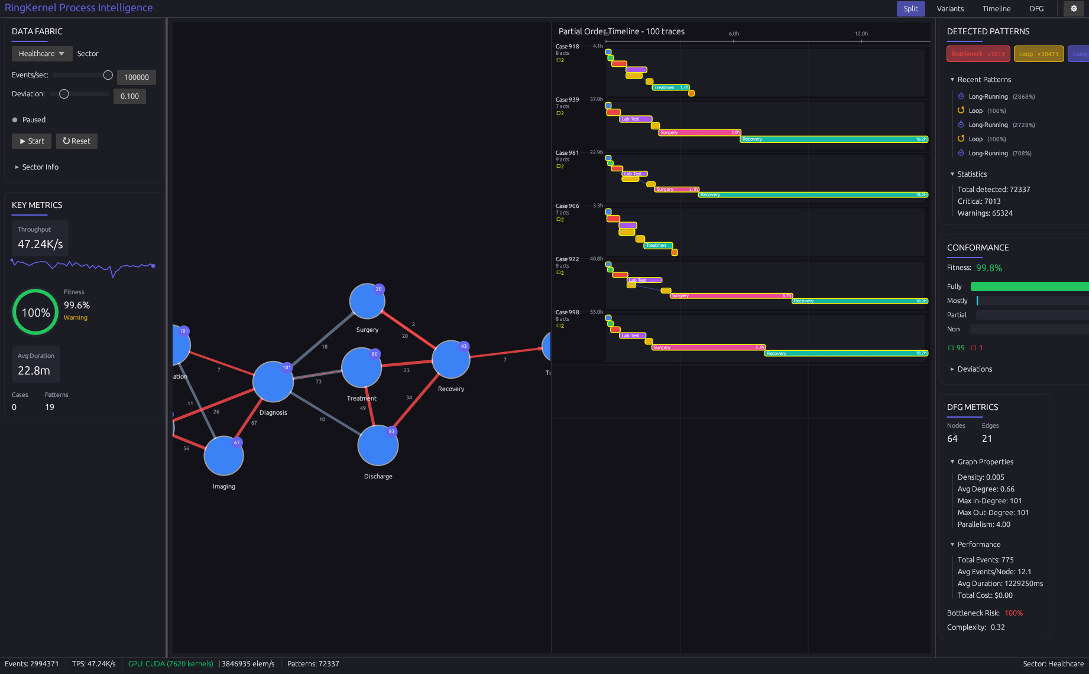Viewport: 1089px width, 674px height.
Task: Click the yellow Loop icon in Recent Patterns
Action: click(x=961, y=110)
